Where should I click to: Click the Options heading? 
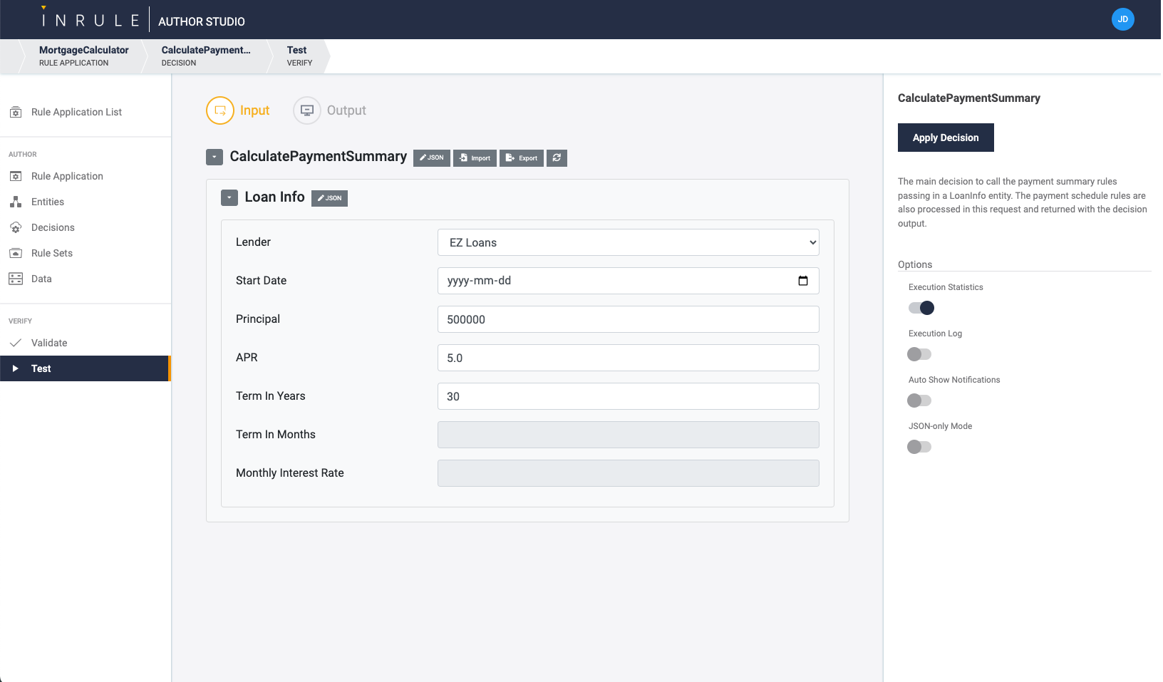click(915, 264)
